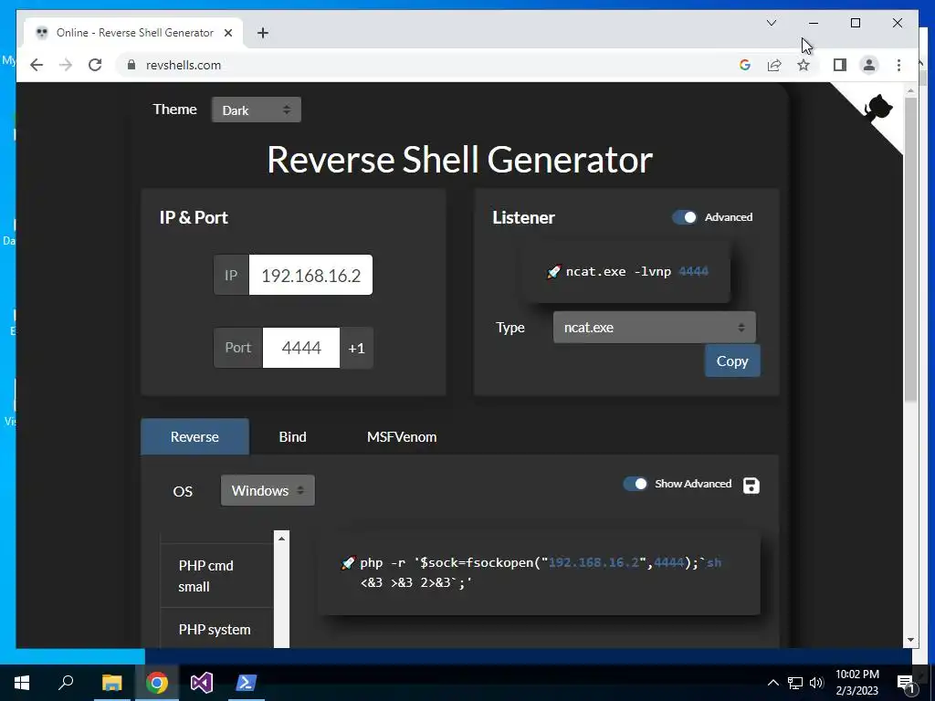This screenshot has height=701, width=935.
Task: Select PHP cmd small payload
Action: [x=217, y=576]
